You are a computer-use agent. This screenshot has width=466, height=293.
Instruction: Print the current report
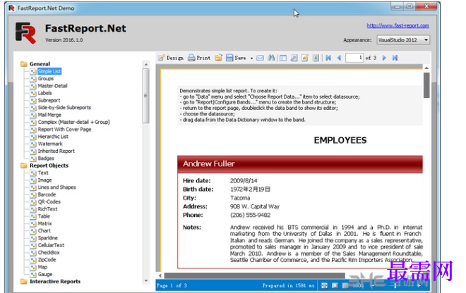[x=199, y=58]
